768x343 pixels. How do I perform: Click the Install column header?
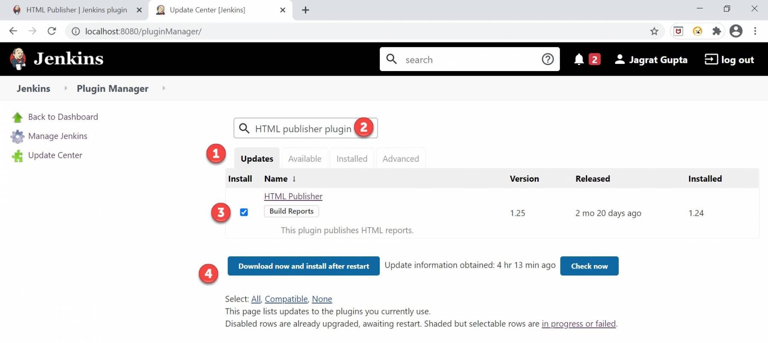click(240, 179)
